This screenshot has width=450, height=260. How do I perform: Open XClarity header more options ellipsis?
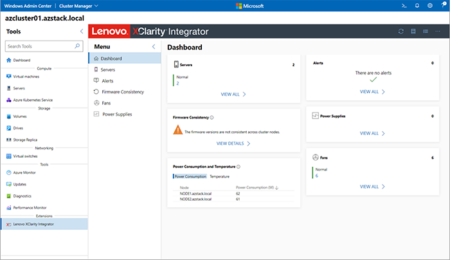coord(438,32)
